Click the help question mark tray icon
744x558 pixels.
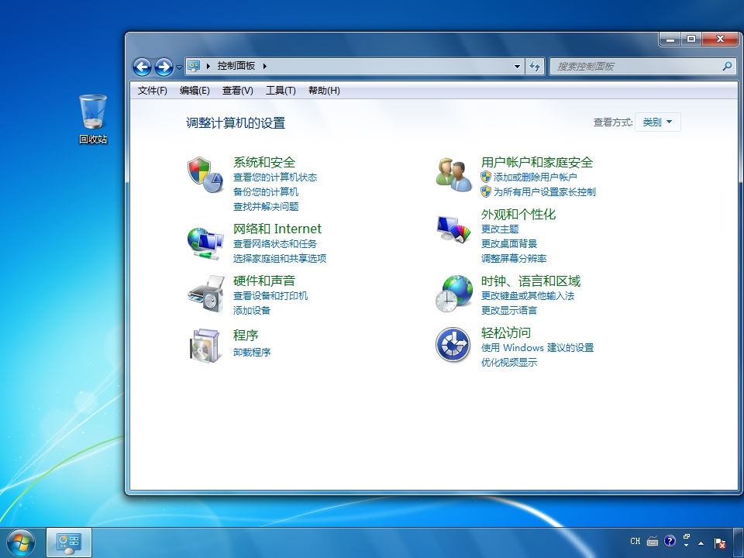[x=670, y=541]
